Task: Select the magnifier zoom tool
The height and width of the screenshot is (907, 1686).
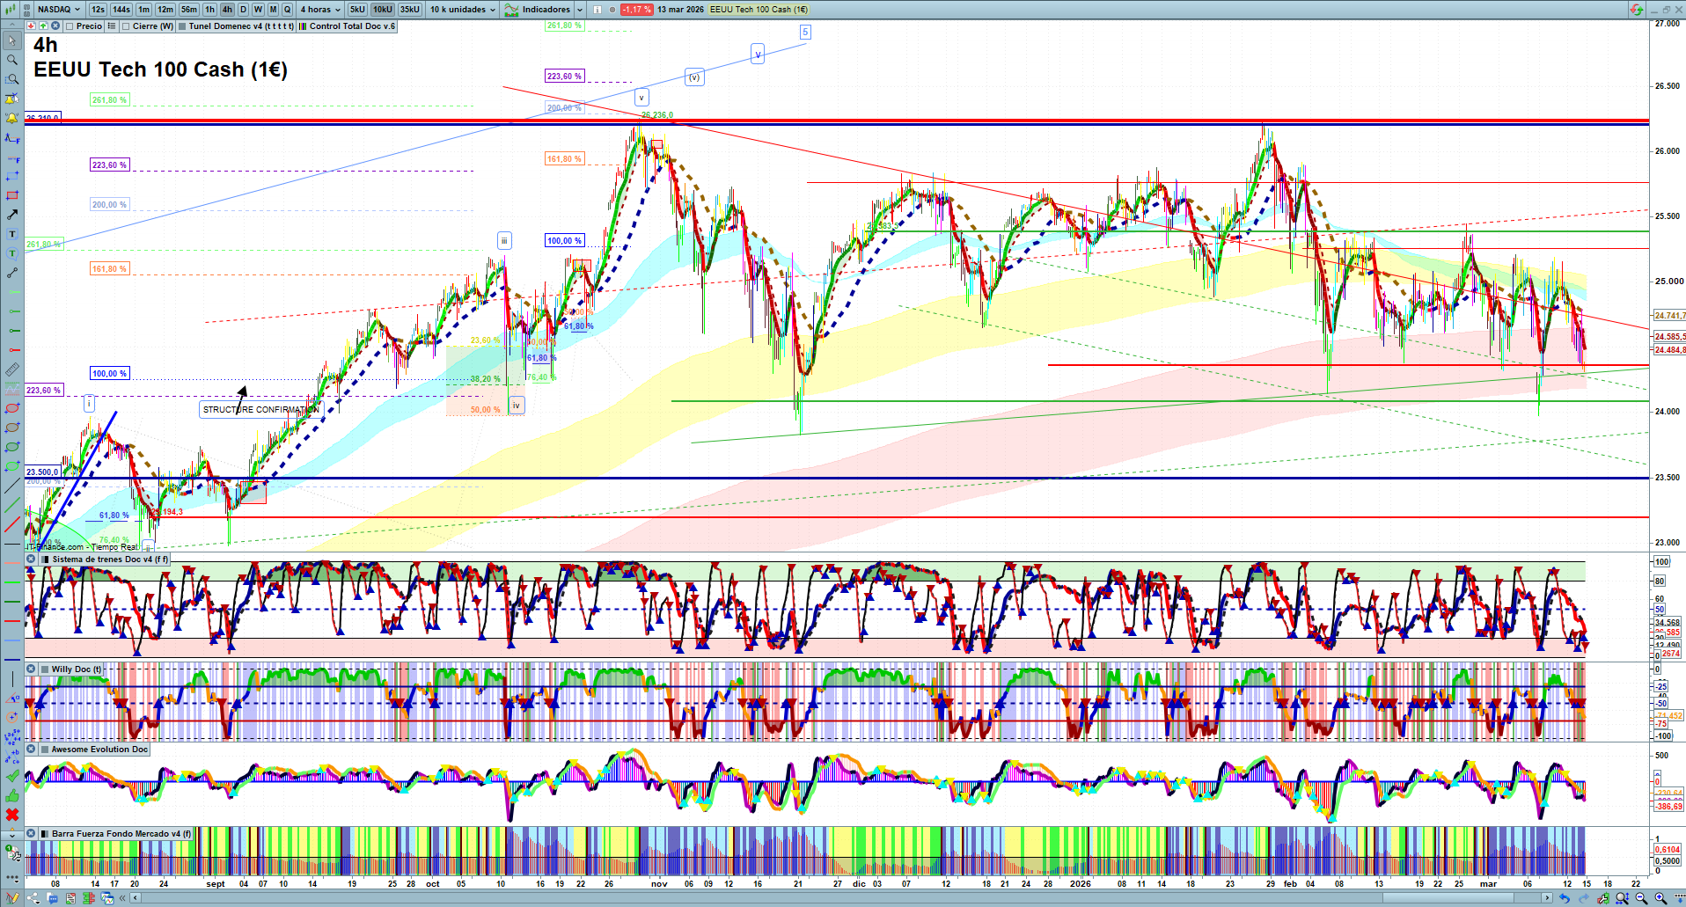Action: coord(12,60)
